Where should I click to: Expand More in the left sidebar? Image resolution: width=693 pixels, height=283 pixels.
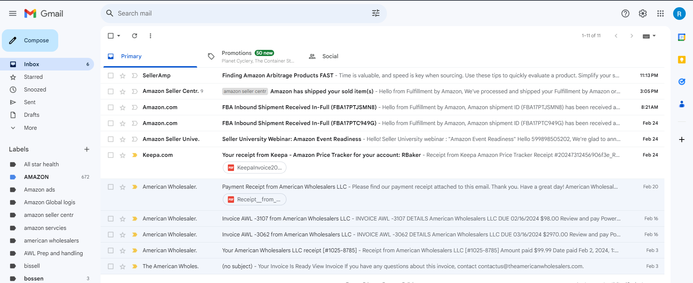(30, 128)
